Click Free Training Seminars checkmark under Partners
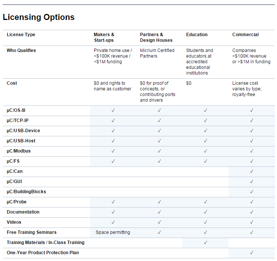This screenshot has width=277, height=261. pos(159,232)
